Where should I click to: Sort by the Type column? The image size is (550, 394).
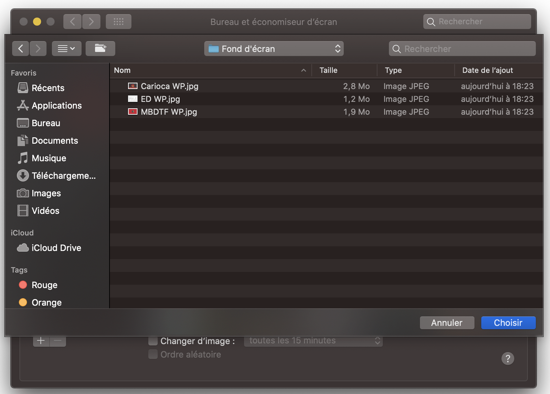coord(416,70)
